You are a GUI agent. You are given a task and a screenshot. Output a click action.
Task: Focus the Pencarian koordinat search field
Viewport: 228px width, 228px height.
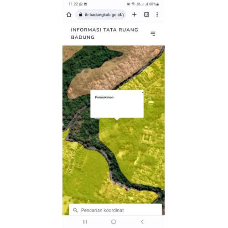(115, 210)
